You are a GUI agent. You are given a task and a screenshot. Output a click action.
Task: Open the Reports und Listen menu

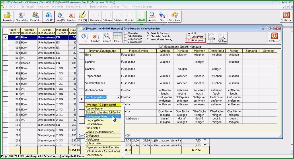76,6
